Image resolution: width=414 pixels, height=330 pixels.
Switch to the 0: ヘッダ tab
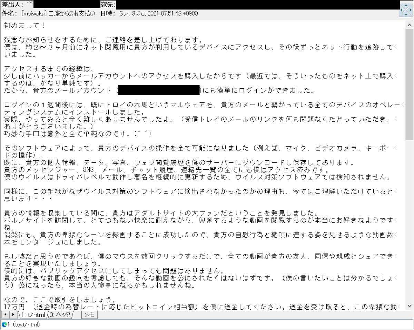coord(60,314)
